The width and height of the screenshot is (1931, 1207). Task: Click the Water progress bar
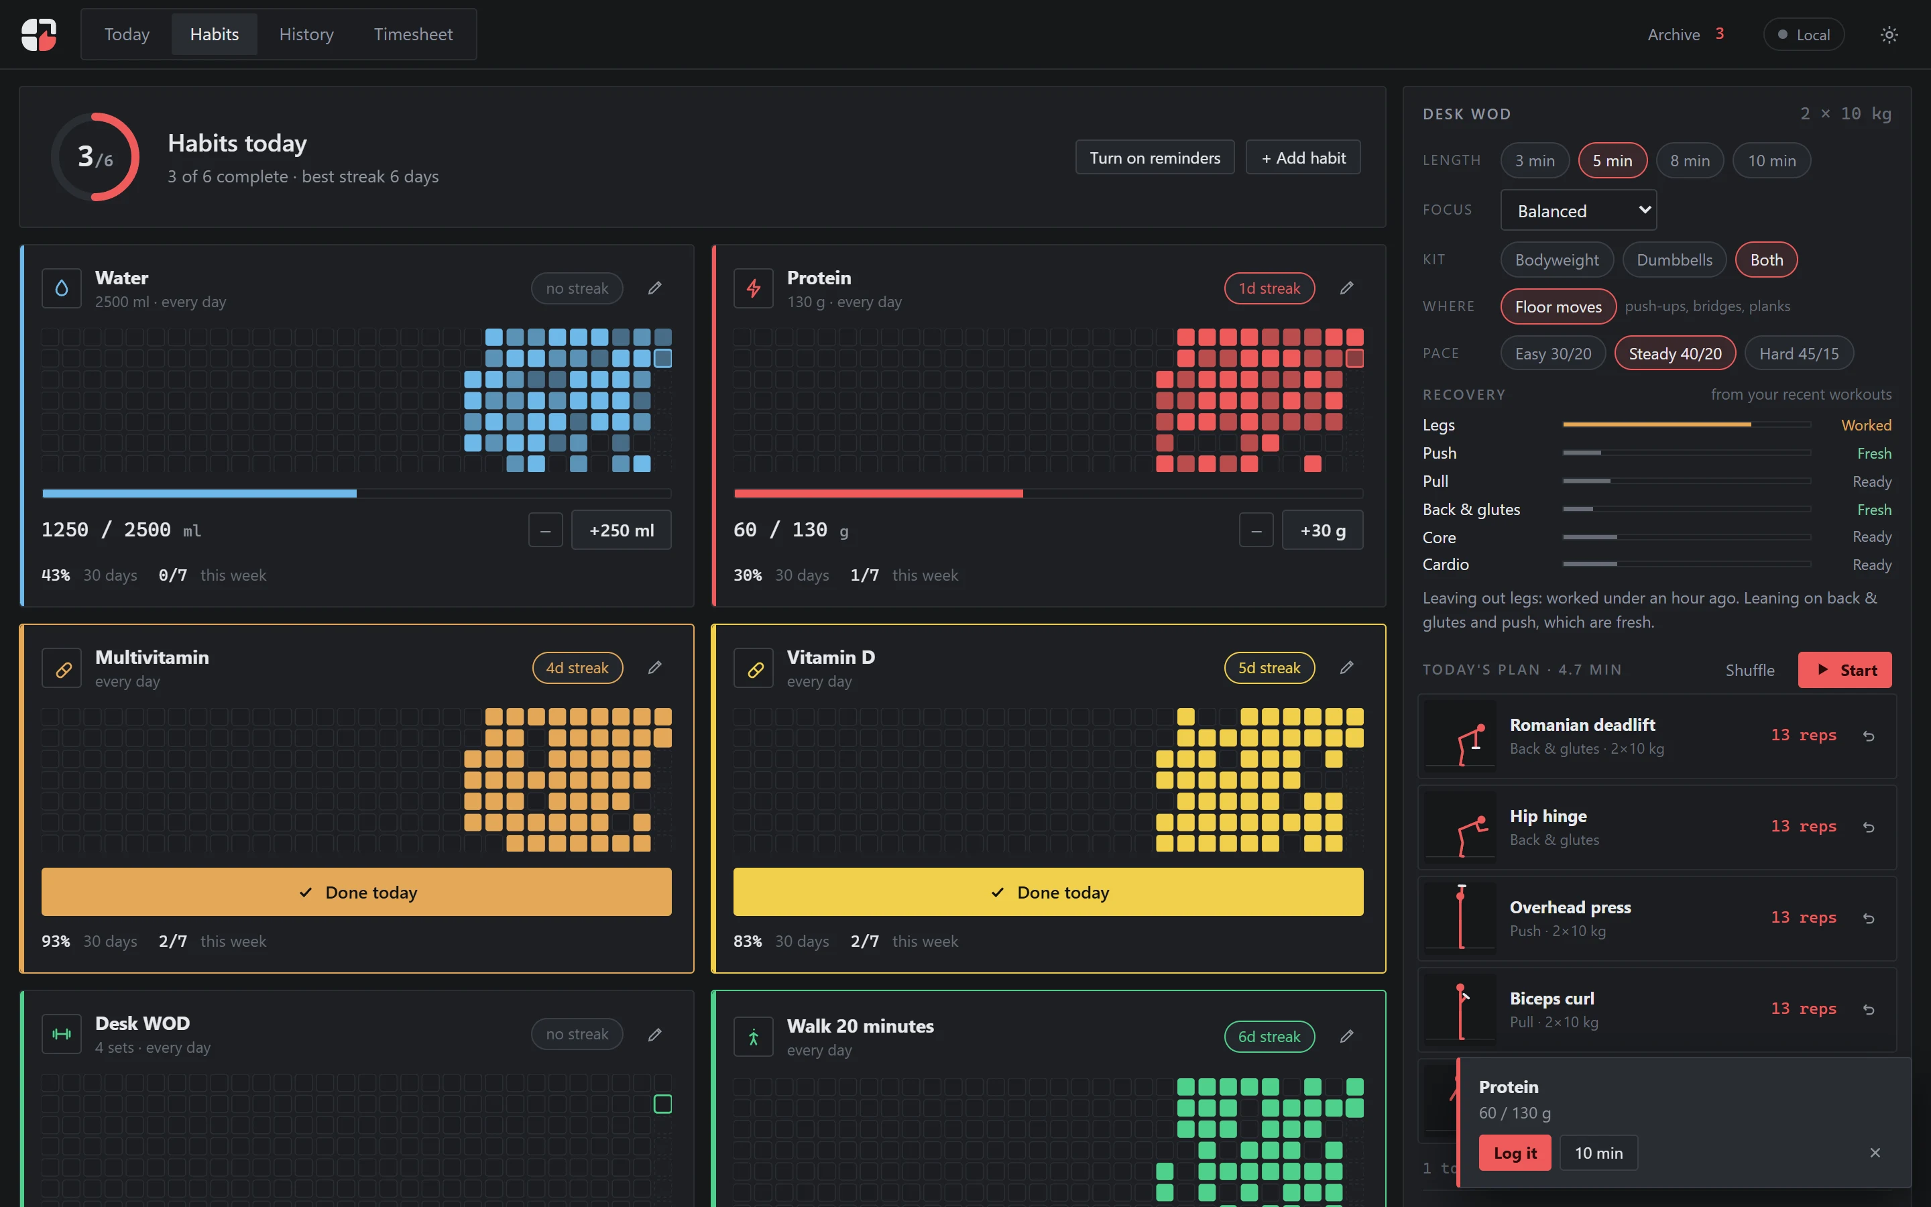pos(357,494)
